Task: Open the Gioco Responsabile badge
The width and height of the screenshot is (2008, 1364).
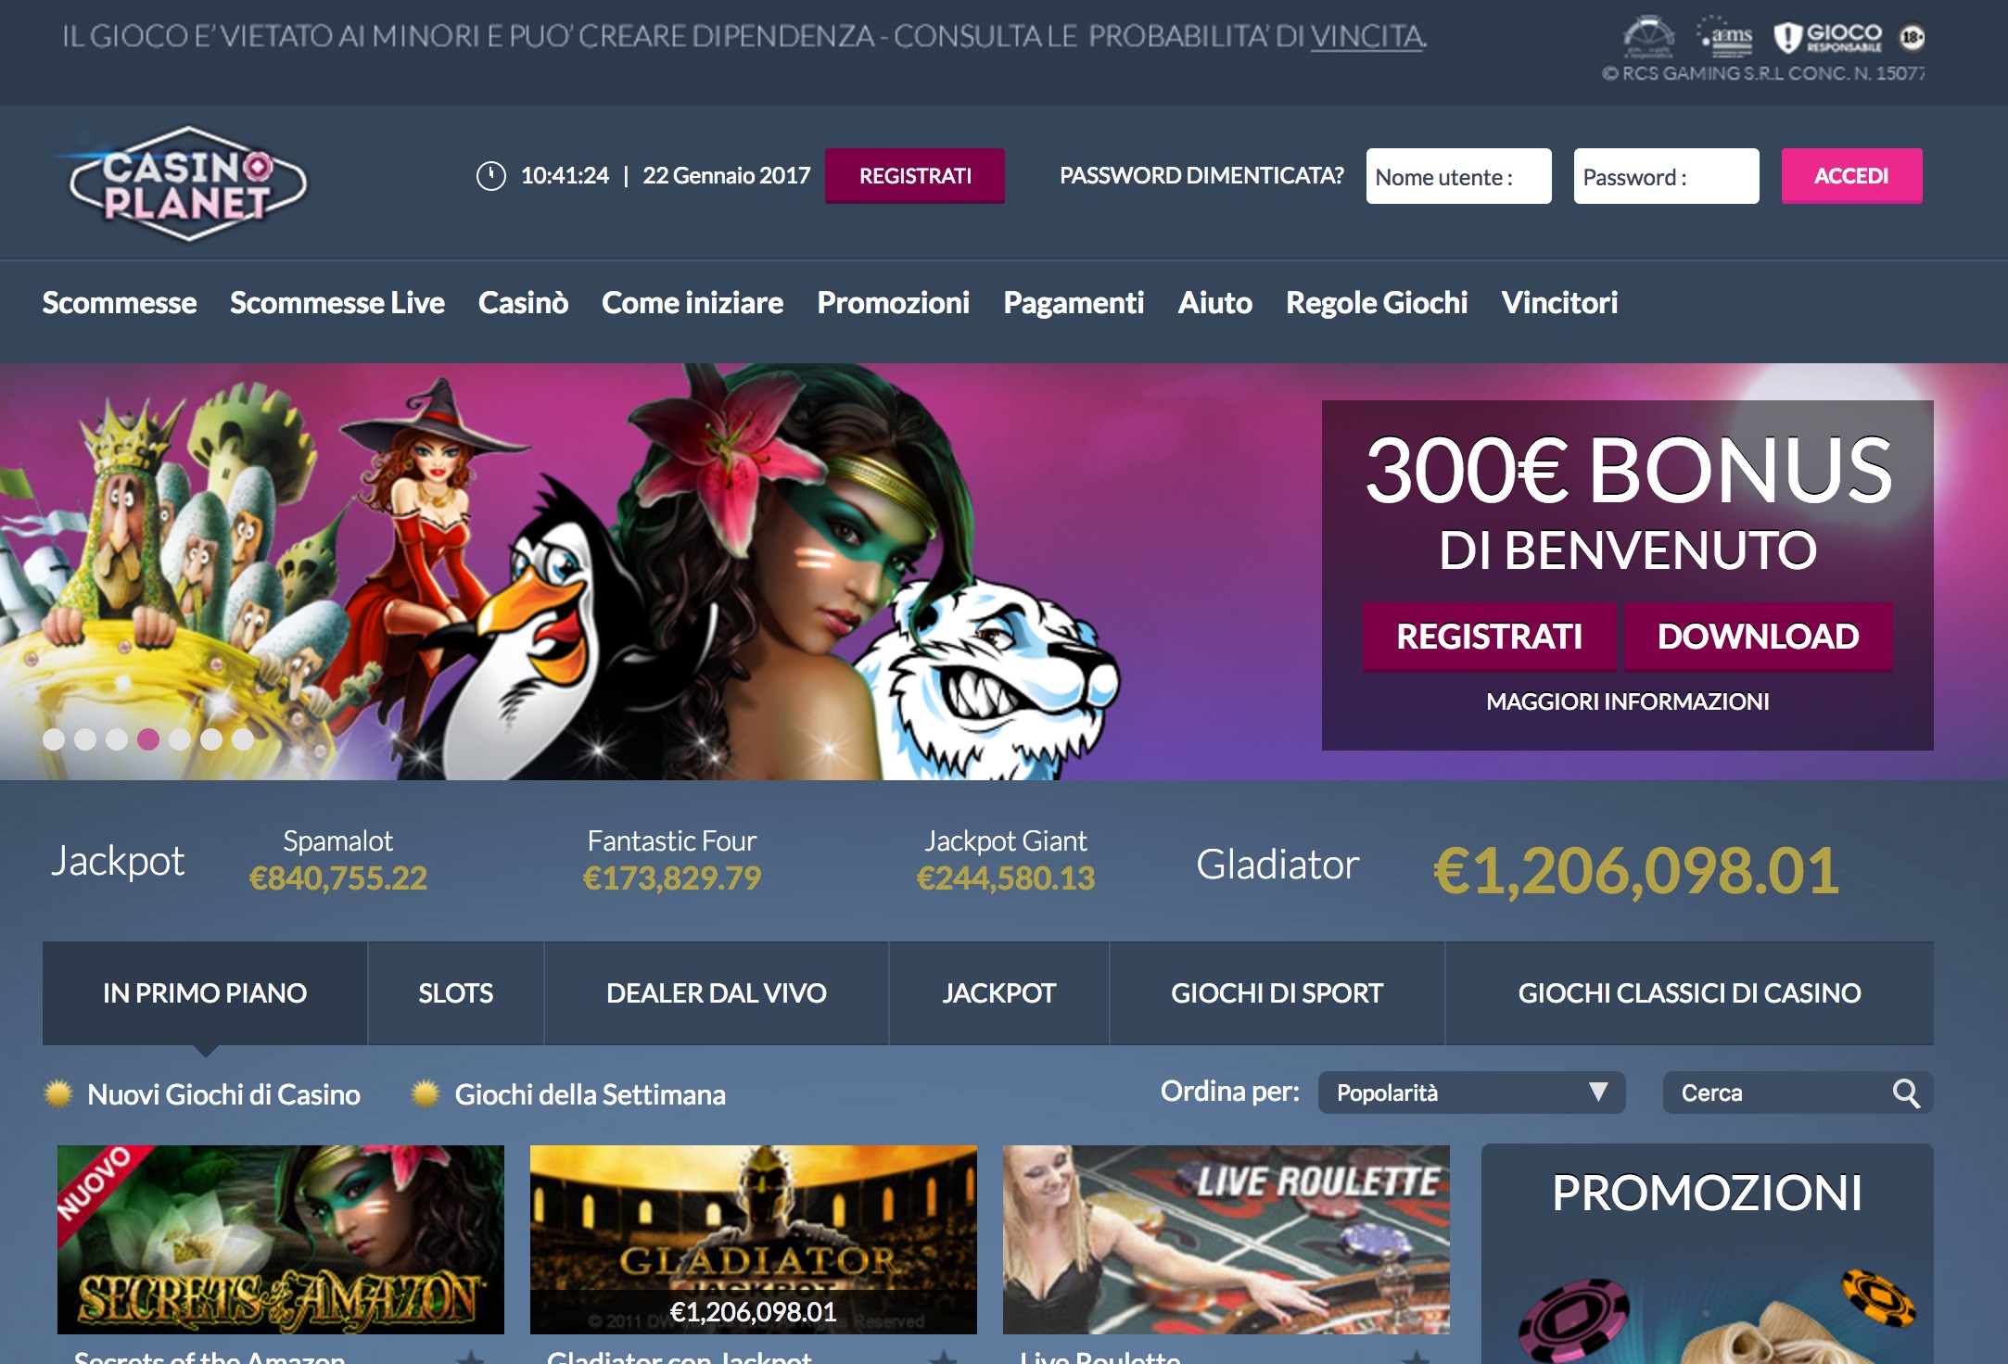Action: tap(1828, 37)
